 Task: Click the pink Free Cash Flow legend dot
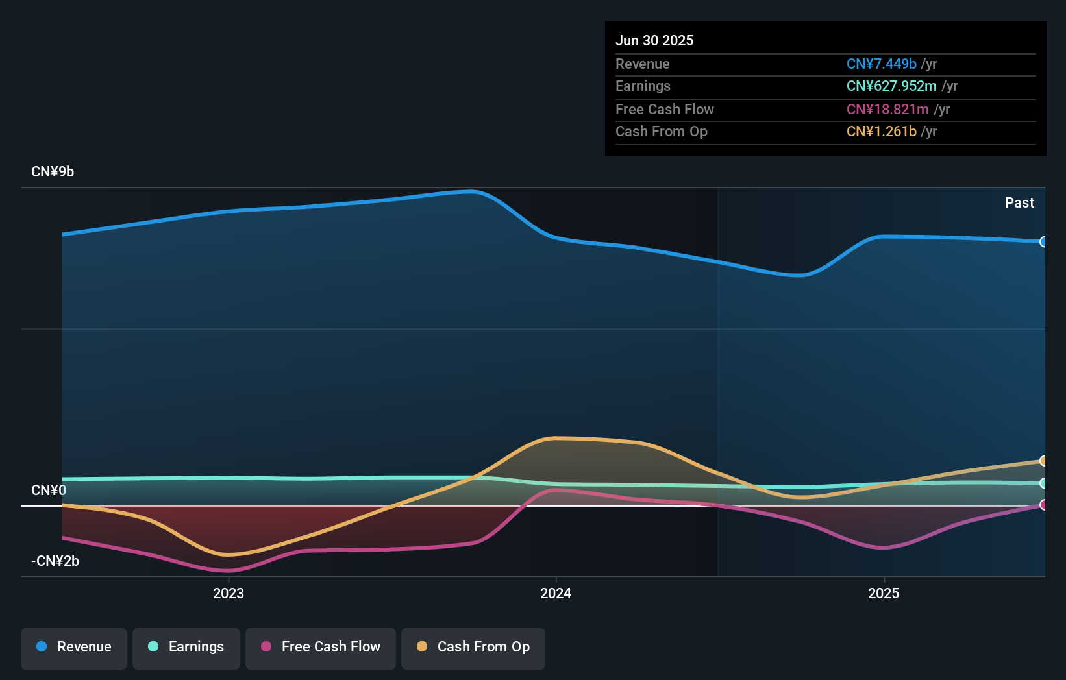[266, 647]
